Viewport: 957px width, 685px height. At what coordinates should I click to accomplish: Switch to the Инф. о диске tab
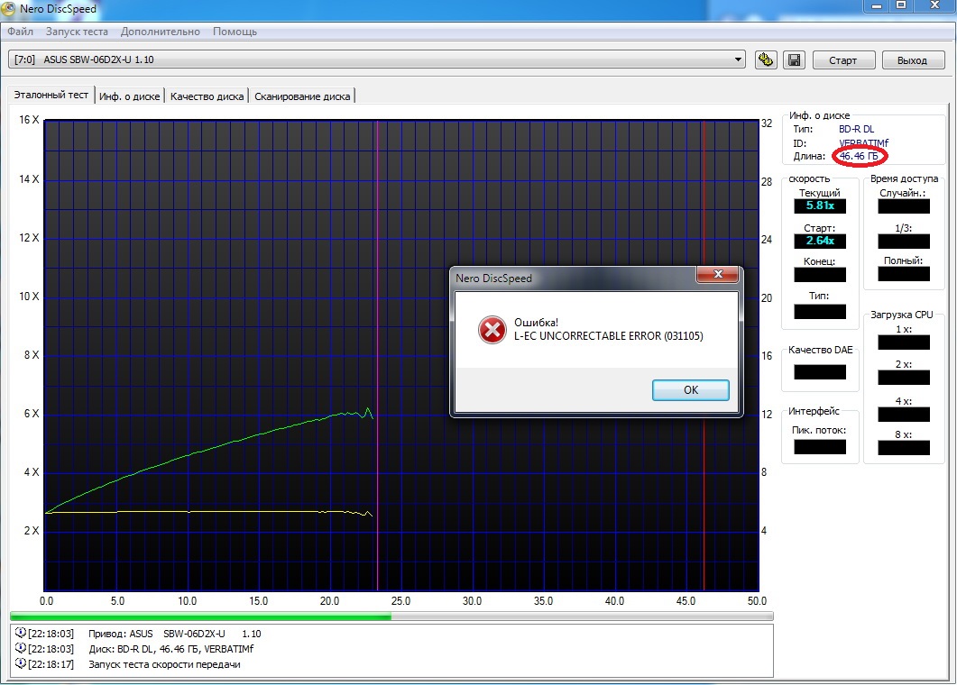pos(130,96)
